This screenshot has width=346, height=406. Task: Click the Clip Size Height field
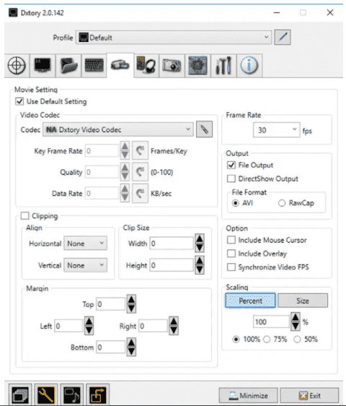(172, 265)
